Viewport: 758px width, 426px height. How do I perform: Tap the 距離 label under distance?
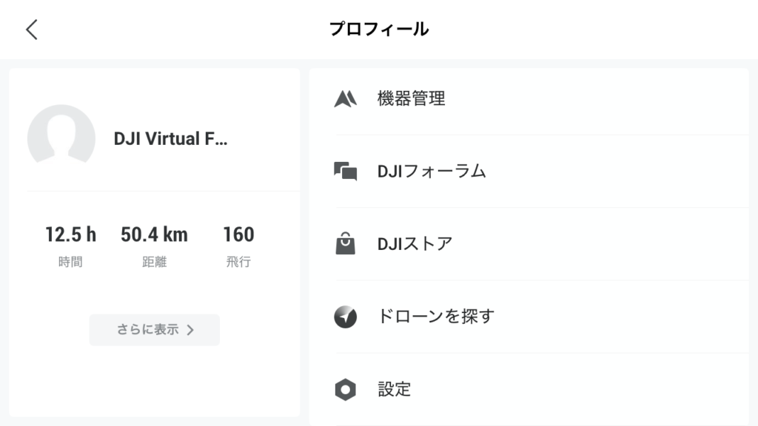154,262
